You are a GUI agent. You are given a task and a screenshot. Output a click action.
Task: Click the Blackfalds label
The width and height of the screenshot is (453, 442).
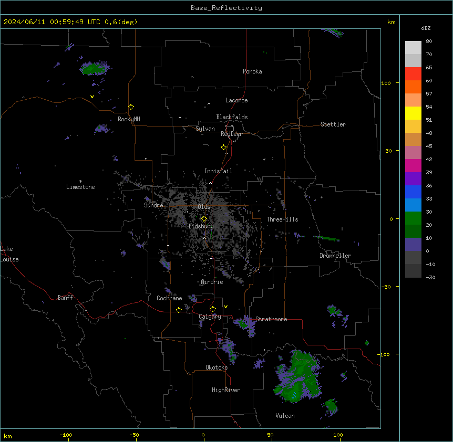tap(232, 117)
